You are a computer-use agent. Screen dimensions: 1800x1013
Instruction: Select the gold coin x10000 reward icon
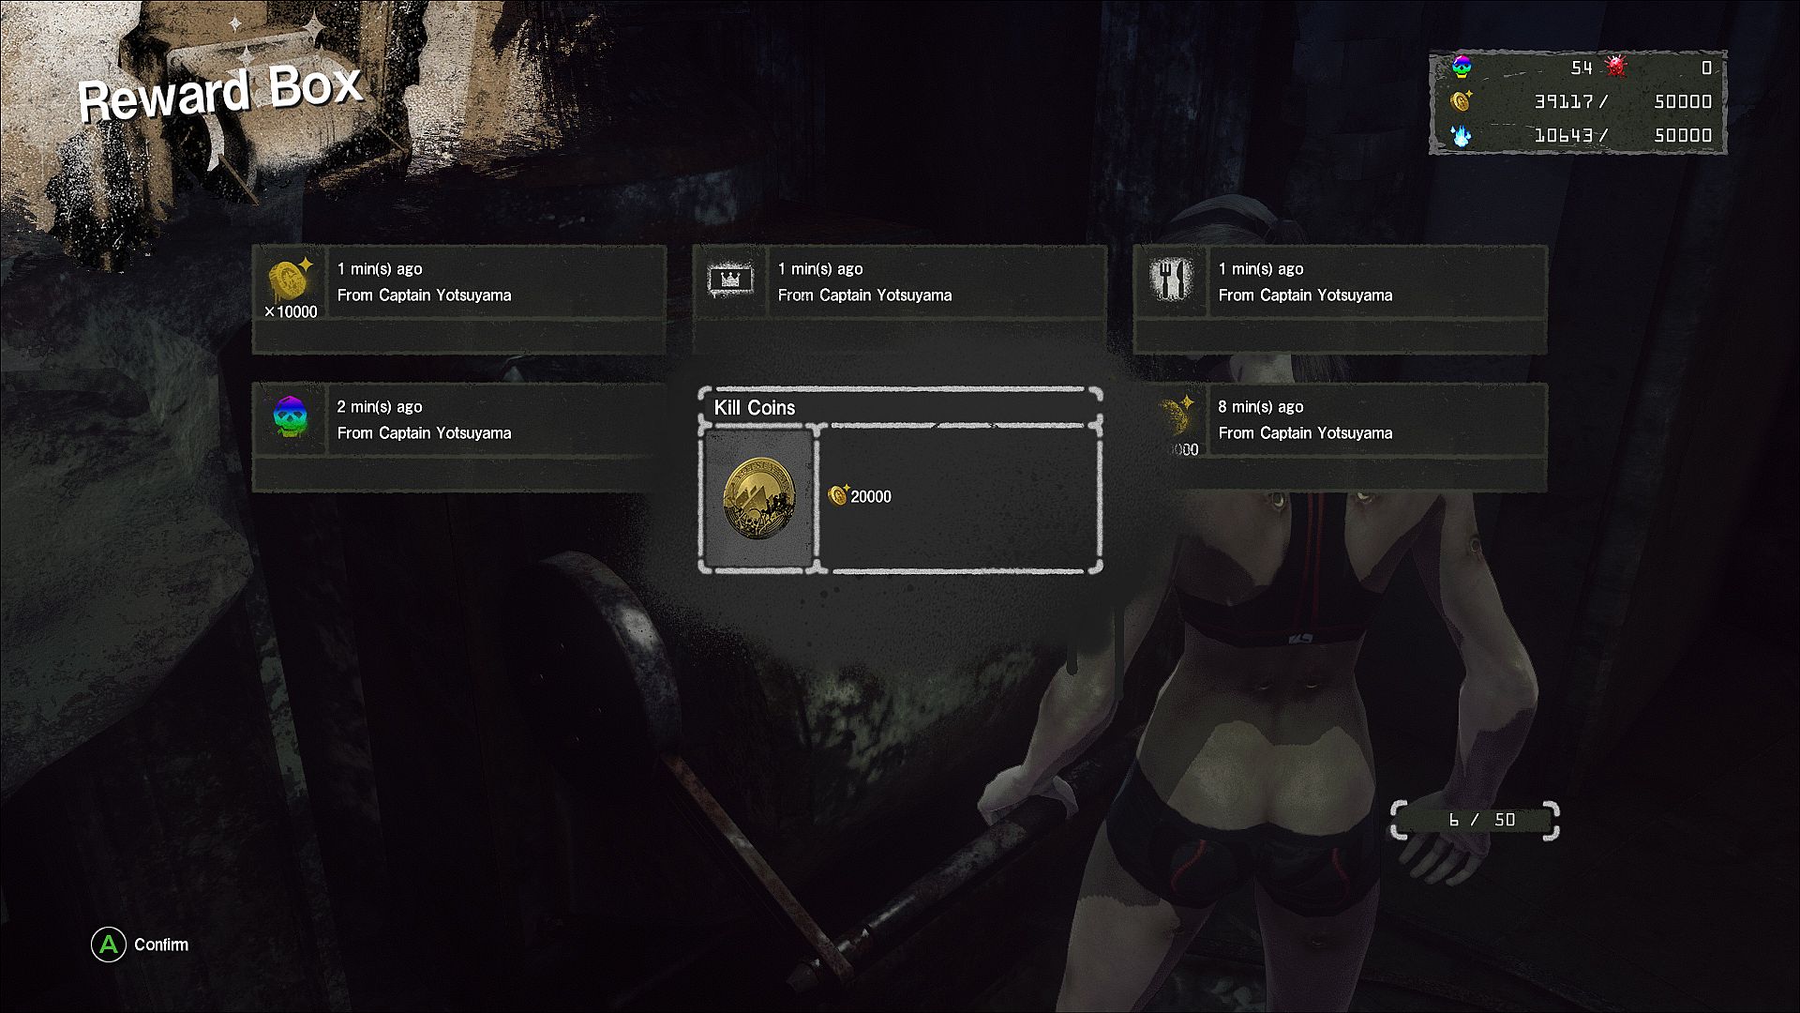290,278
